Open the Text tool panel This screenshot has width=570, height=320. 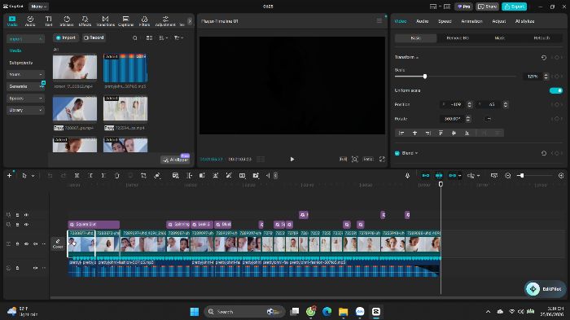48,21
